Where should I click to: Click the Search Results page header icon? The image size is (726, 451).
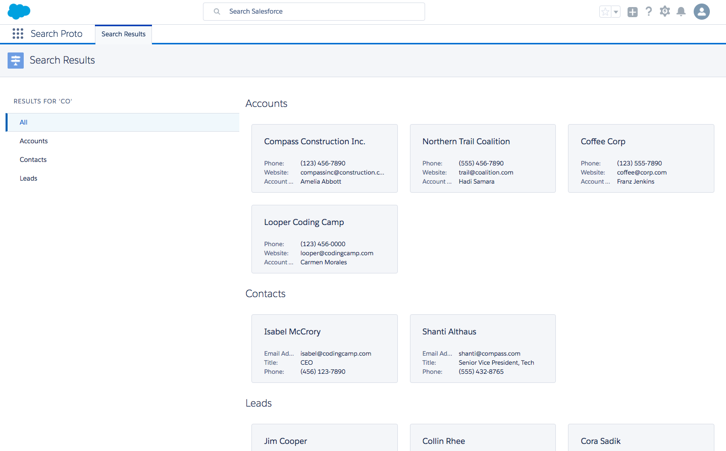[16, 61]
